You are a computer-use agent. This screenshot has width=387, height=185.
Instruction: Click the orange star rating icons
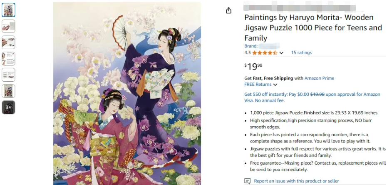264,52
